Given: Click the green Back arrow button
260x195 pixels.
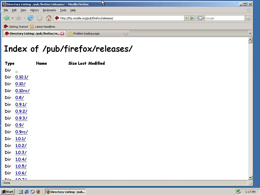Looking at the screenshot, I should (x=7, y=18).
